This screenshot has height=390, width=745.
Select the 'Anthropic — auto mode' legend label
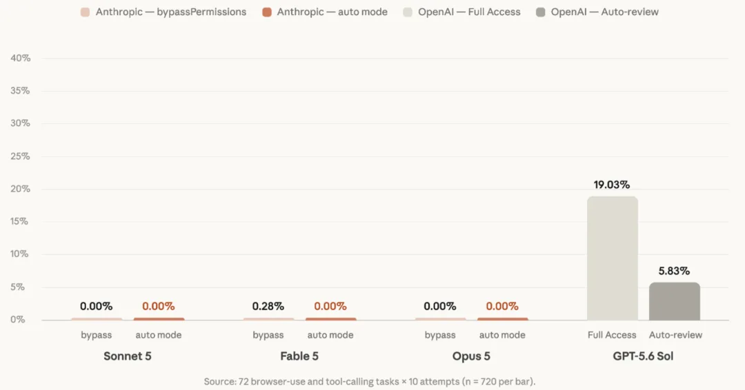pos(332,12)
